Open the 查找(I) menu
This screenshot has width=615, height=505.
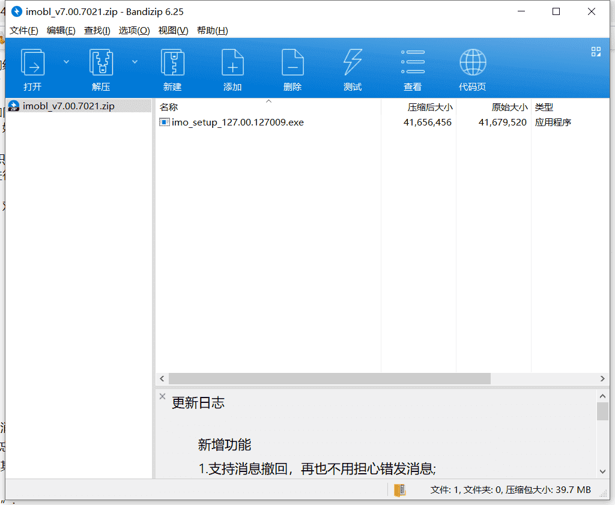pyautogui.click(x=97, y=31)
